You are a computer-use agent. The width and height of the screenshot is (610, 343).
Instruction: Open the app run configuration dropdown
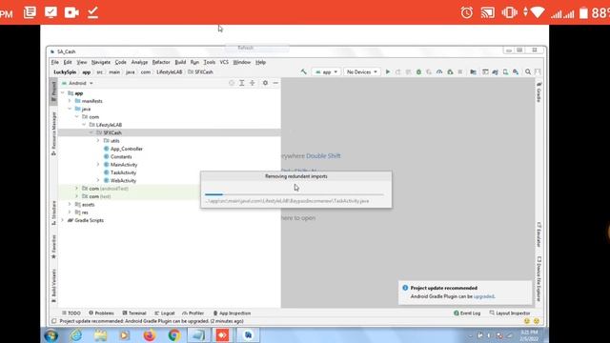pyautogui.click(x=326, y=72)
